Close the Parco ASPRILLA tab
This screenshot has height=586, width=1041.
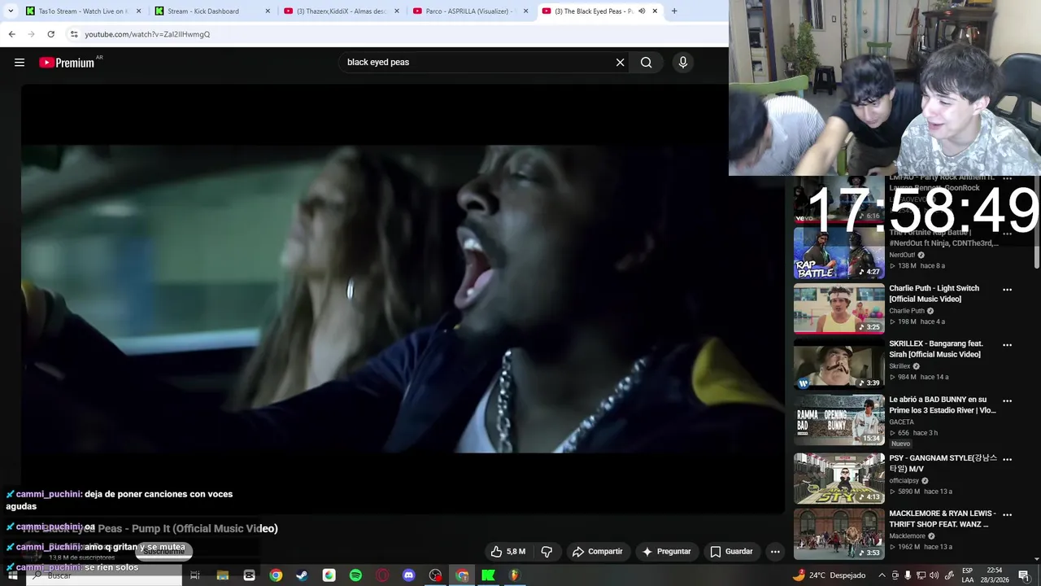coord(525,11)
